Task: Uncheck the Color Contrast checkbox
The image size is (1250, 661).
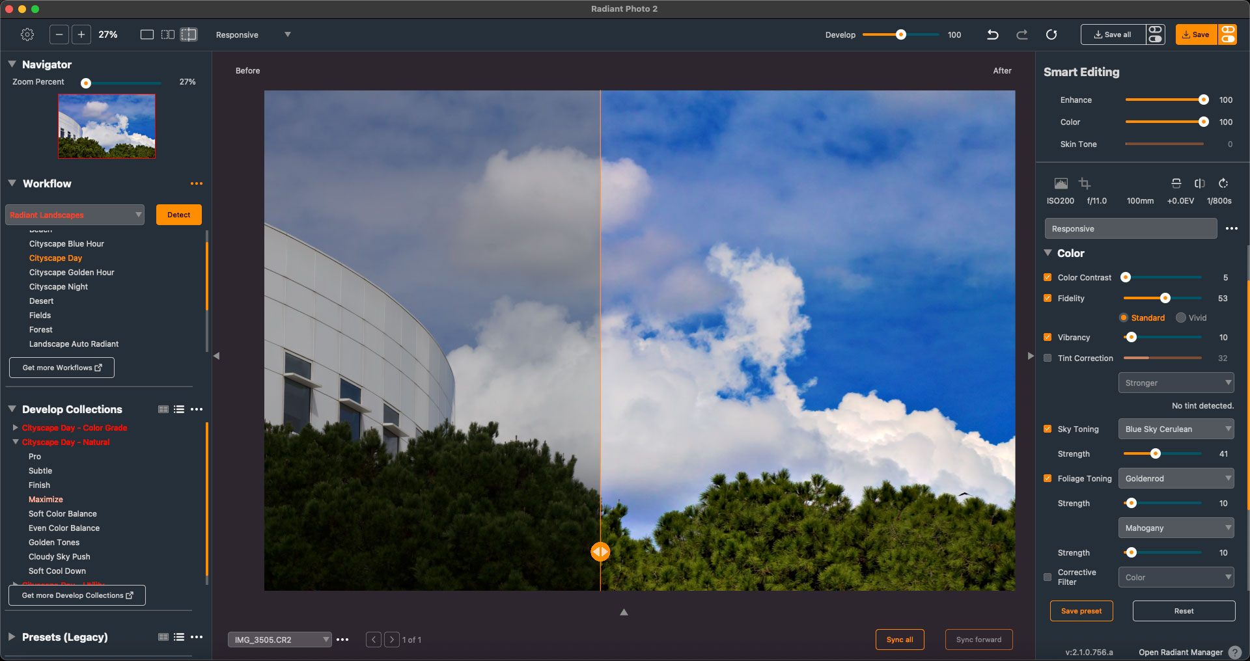Action: [1048, 277]
